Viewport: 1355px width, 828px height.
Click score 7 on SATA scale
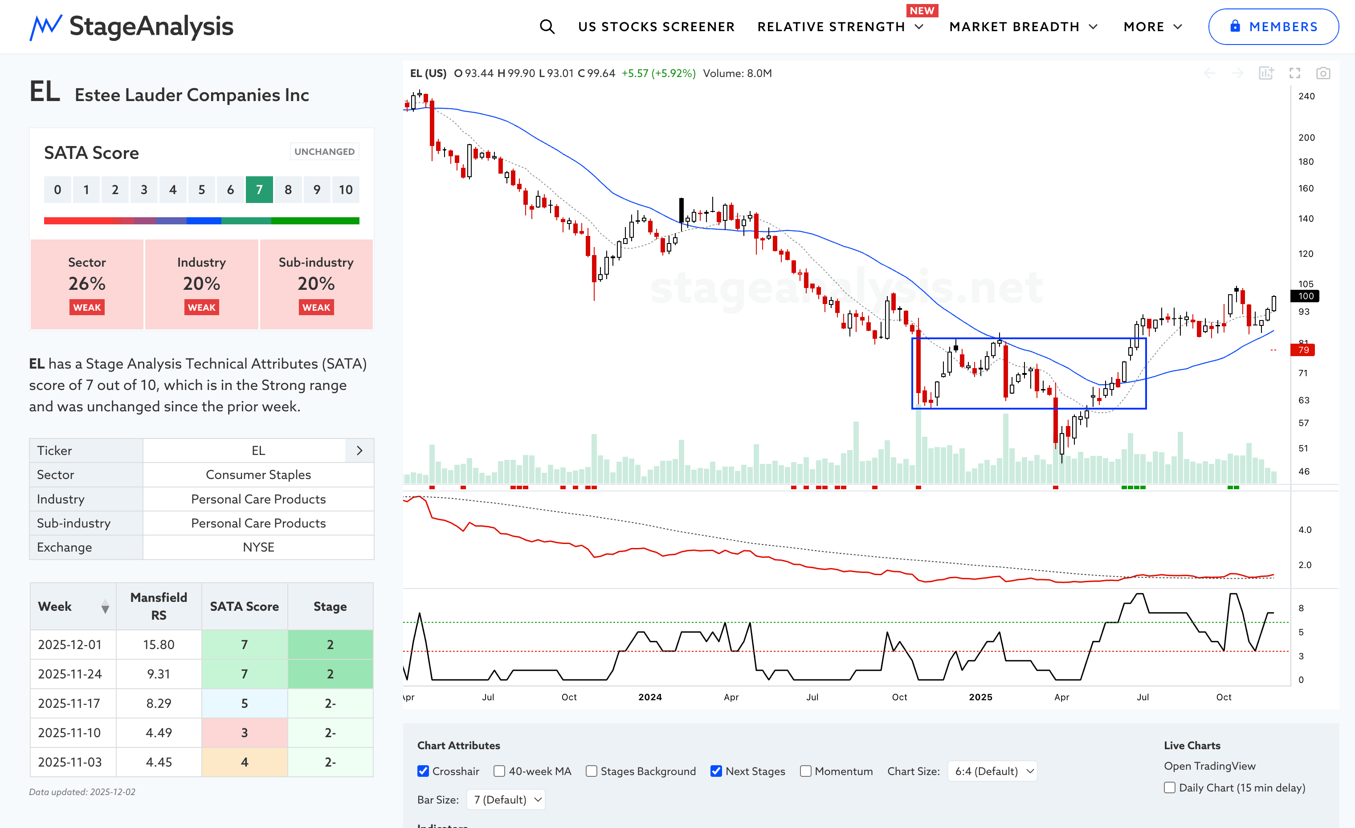click(259, 190)
